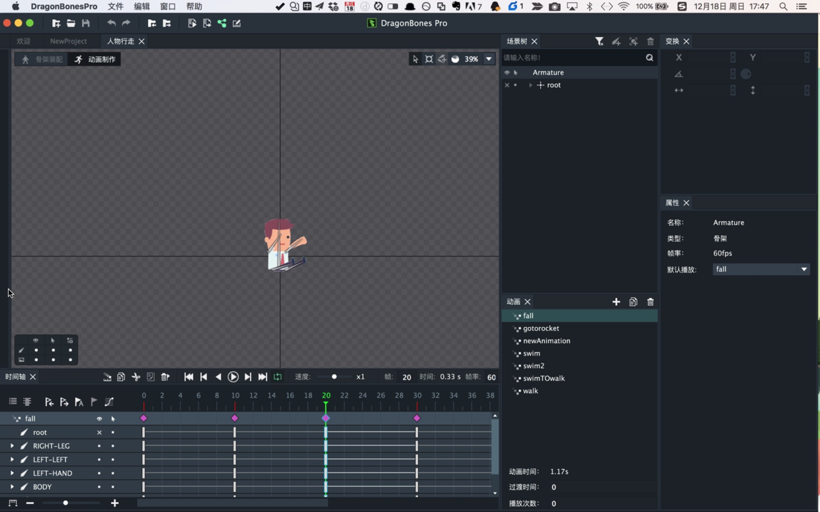This screenshot has width=820, height=512.
Task: Toggle loop playback icon in timeline
Action: (278, 377)
